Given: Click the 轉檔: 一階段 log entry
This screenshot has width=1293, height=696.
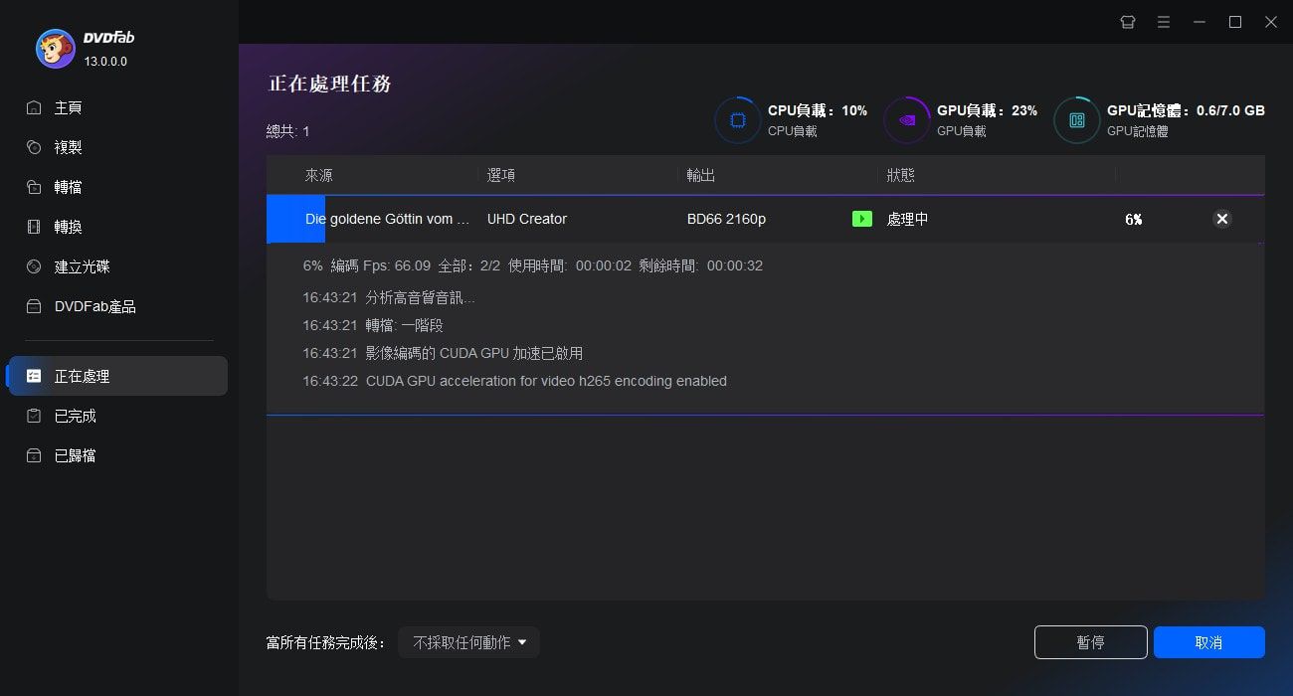Looking at the screenshot, I should 373,325.
